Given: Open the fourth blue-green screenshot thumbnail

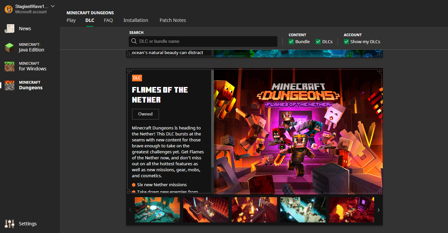Looking at the screenshot, I should point(303,210).
